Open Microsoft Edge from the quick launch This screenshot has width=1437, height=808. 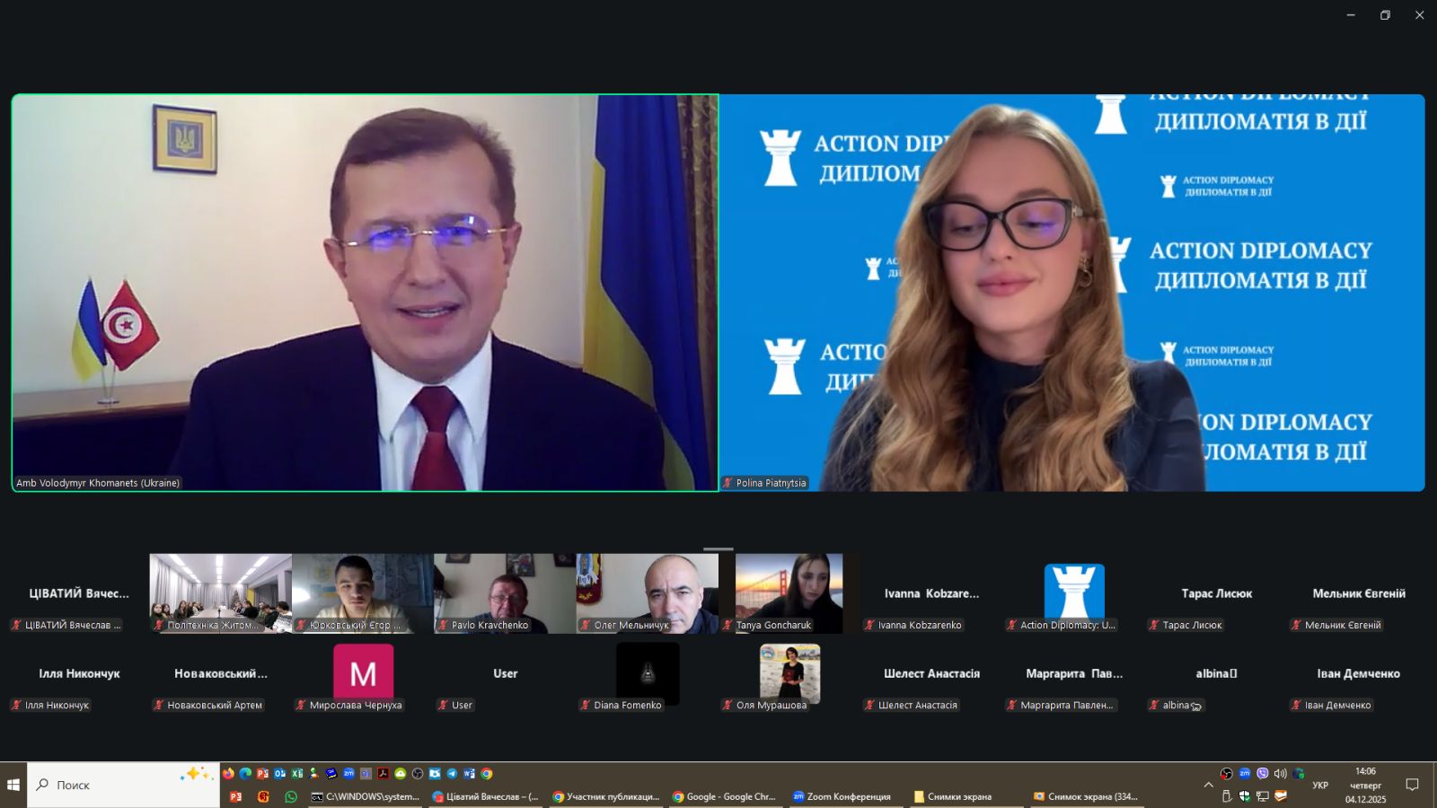tap(245, 773)
